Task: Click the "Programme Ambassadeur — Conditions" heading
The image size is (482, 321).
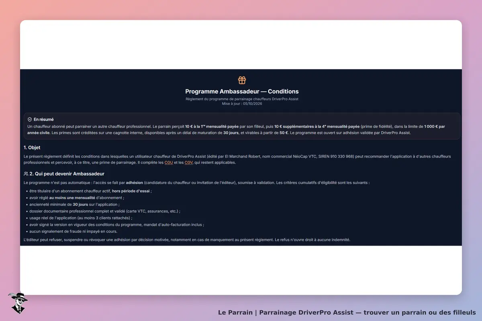Action: [242, 91]
